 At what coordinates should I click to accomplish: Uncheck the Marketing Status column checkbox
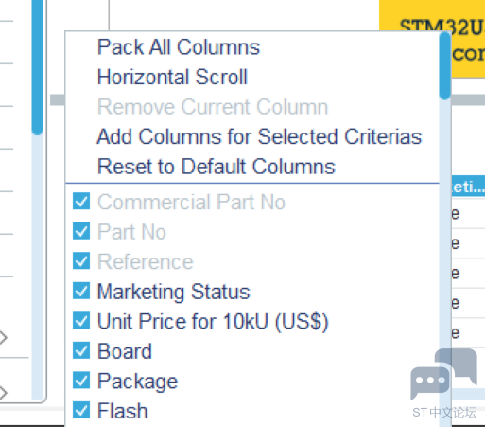(x=81, y=291)
